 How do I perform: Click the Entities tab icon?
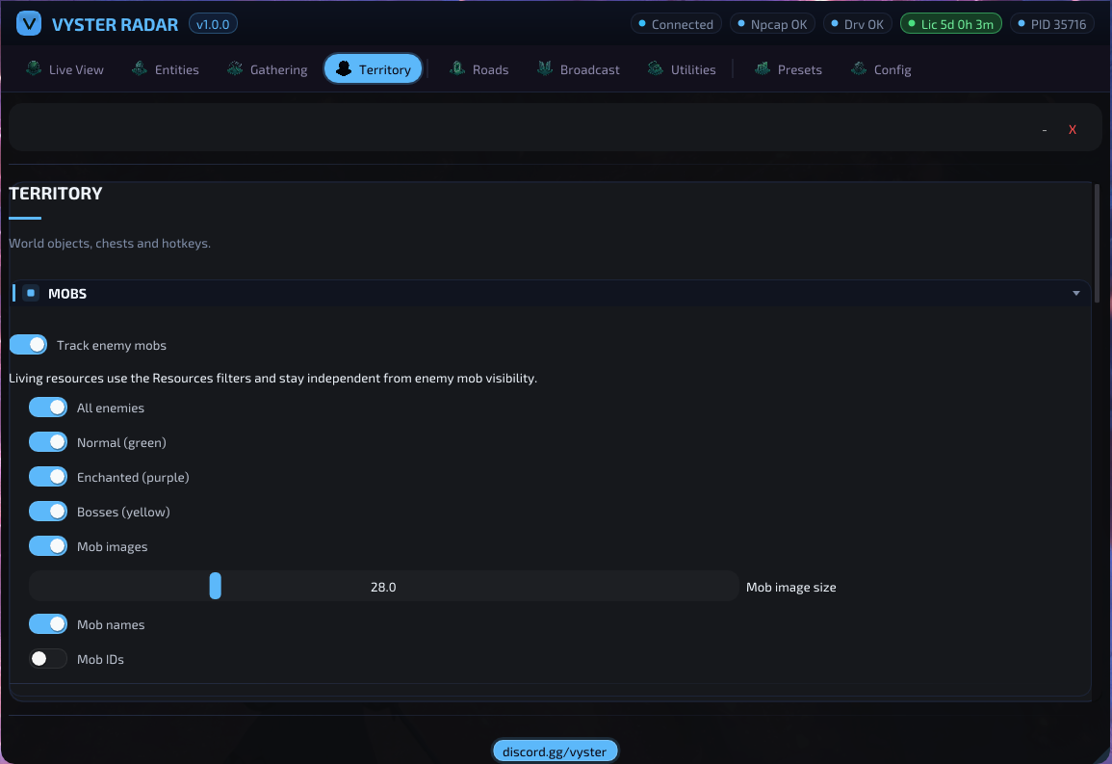(x=140, y=68)
